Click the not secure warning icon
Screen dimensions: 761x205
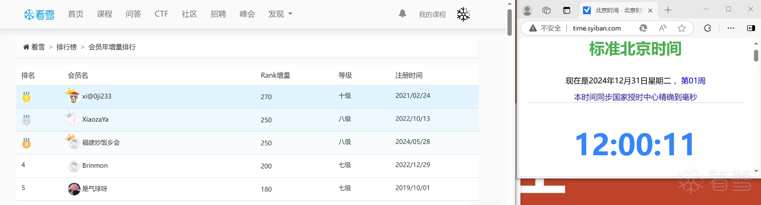533,28
